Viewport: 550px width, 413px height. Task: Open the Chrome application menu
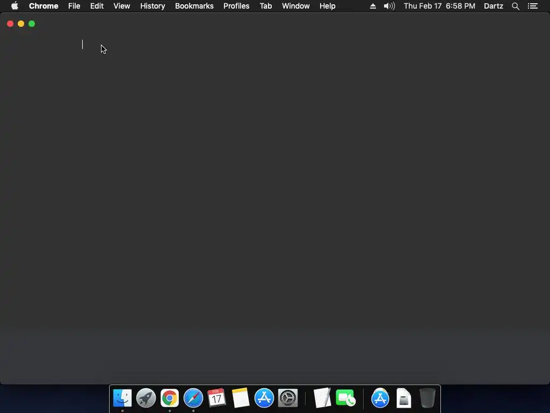tap(44, 6)
